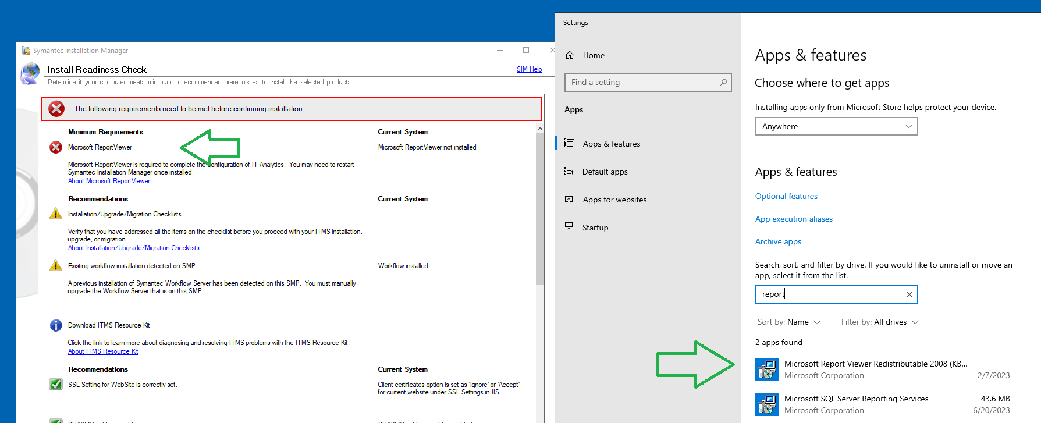Select Default apps in the Settings sidebar

tap(605, 172)
